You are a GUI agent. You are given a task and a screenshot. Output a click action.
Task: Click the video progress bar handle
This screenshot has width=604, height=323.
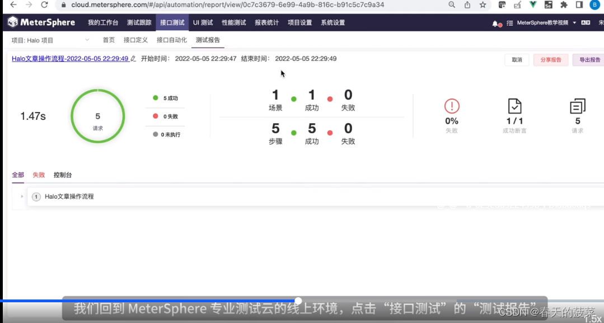click(x=298, y=301)
